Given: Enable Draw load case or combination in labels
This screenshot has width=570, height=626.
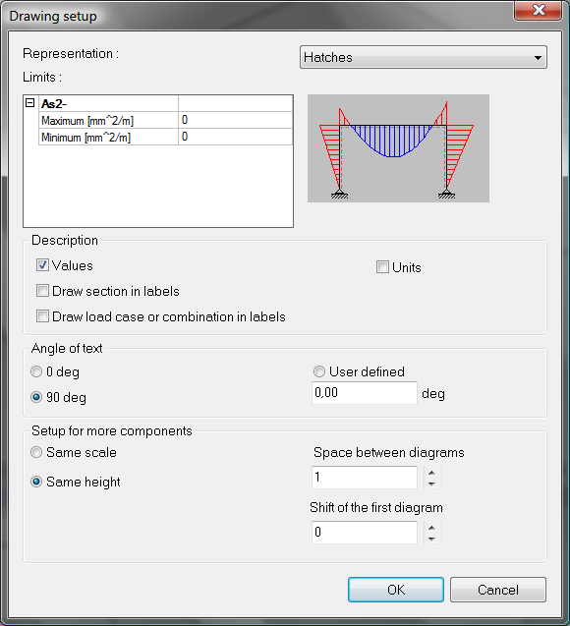Looking at the screenshot, I should tap(42, 316).
